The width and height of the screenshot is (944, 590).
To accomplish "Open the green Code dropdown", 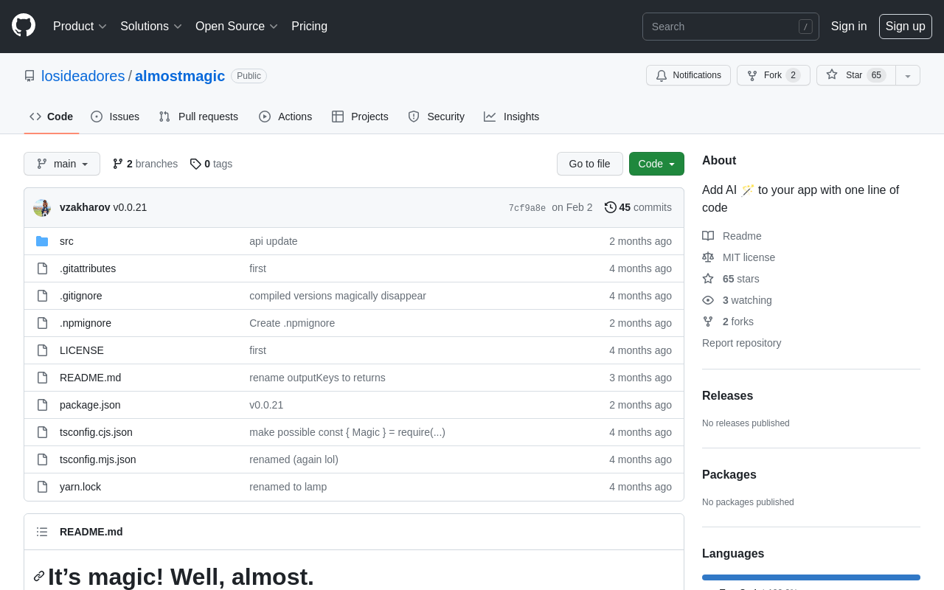I will [x=656, y=164].
